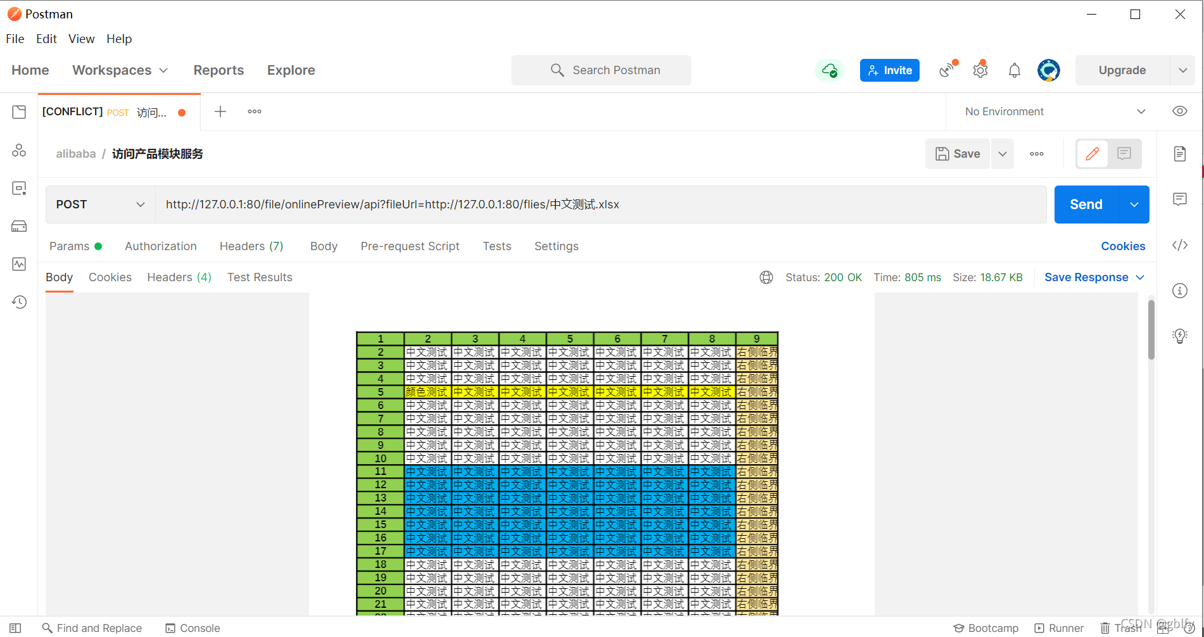Open the Comments icon in right sidebar
The width and height of the screenshot is (1204, 637).
[x=1179, y=199]
